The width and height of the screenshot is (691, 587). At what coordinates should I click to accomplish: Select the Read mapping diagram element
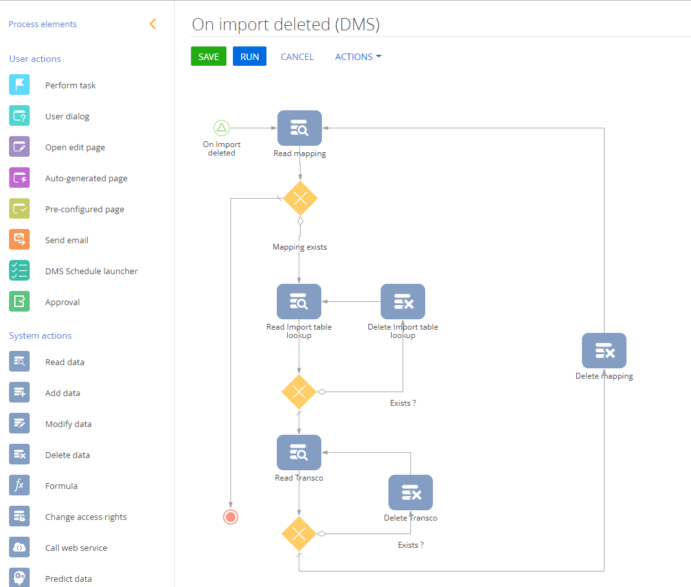(x=299, y=128)
